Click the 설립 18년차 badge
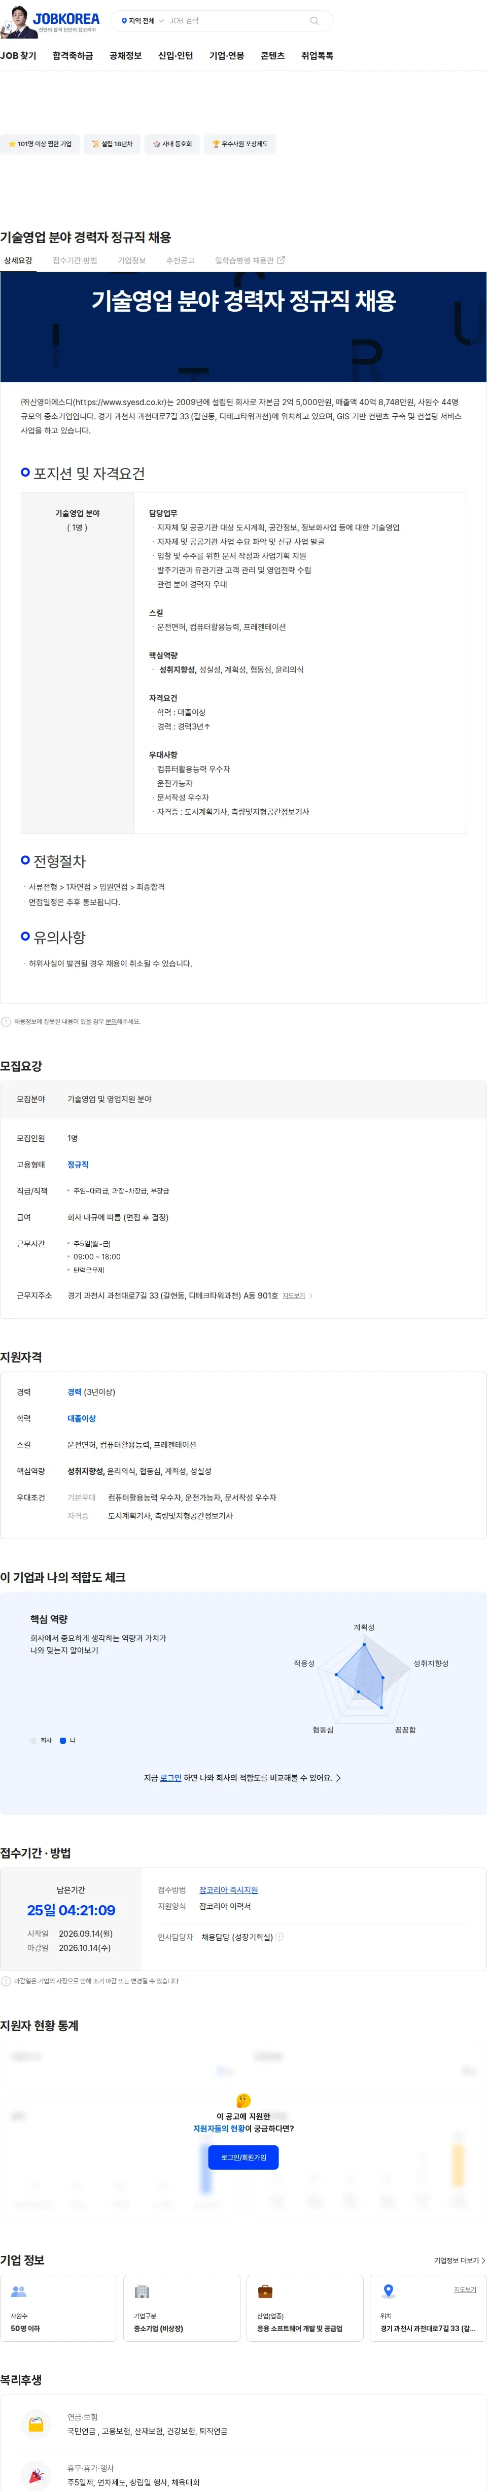This screenshot has width=487, height=2491. (x=112, y=144)
